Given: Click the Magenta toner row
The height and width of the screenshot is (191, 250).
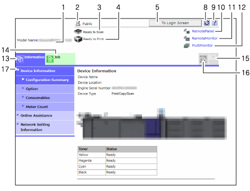Looking at the screenshot, I should pyautogui.click(x=117, y=160).
